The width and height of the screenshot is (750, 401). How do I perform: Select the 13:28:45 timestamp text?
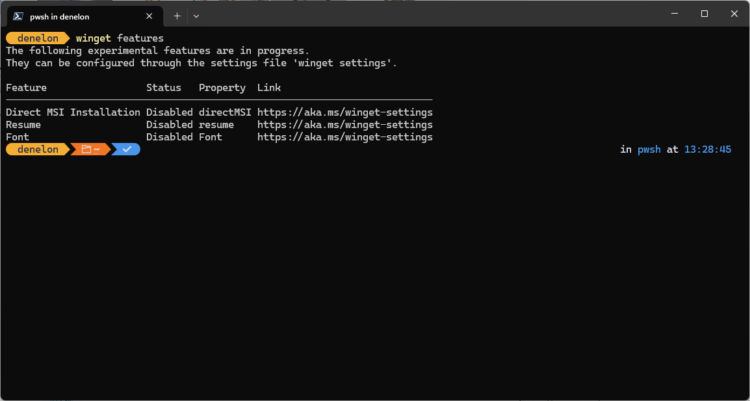pyautogui.click(x=707, y=149)
